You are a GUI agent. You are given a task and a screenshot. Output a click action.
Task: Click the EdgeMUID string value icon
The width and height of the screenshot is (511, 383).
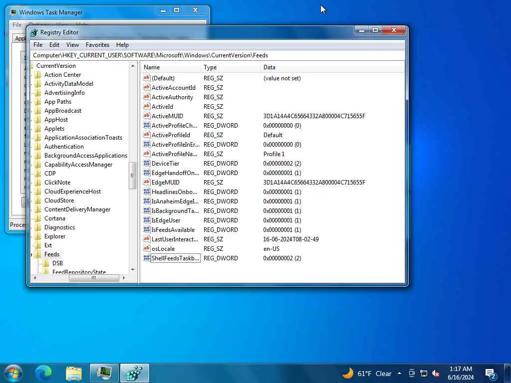[x=147, y=183]
